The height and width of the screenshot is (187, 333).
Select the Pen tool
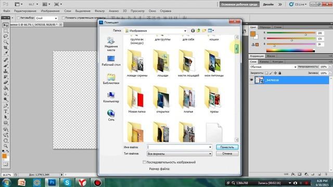(x=6, y=106)
